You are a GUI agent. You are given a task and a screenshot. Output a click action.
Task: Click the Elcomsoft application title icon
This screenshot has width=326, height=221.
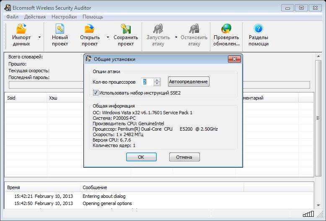8,8
